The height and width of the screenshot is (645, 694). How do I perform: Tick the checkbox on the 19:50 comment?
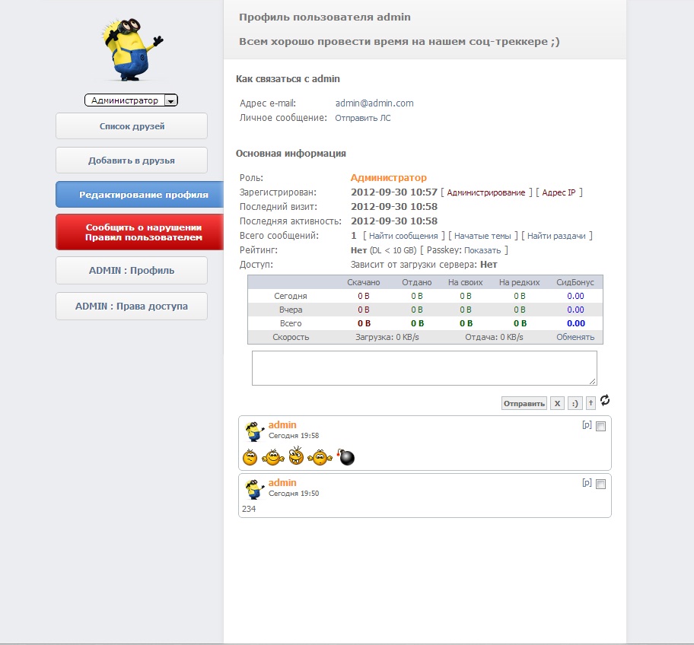click(x=601, y=485)
